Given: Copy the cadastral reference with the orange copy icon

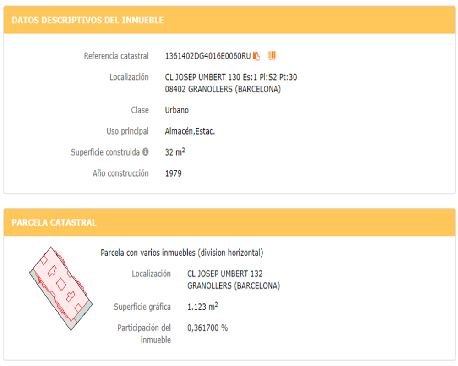Looking at the screenshot, I should [256, 56].
